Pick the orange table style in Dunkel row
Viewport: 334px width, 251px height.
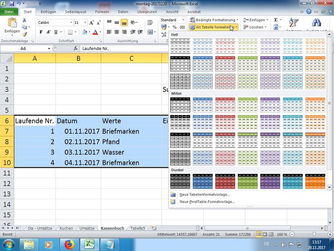(315, 182)
